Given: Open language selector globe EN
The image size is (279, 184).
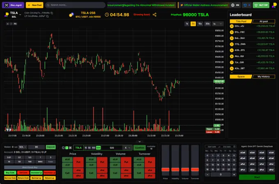Looking at the screenshot, I should click(235, 5).
